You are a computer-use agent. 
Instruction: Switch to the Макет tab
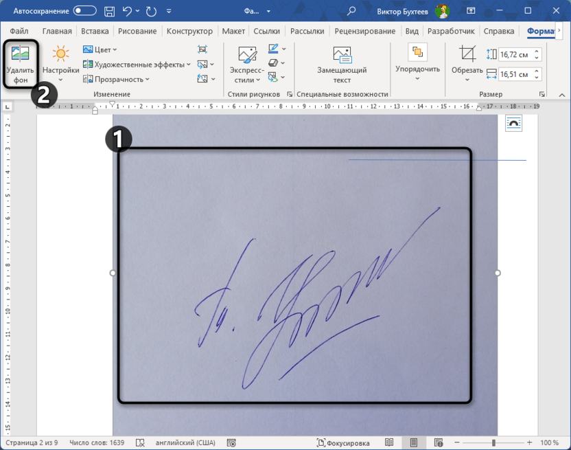coord(233,32)
